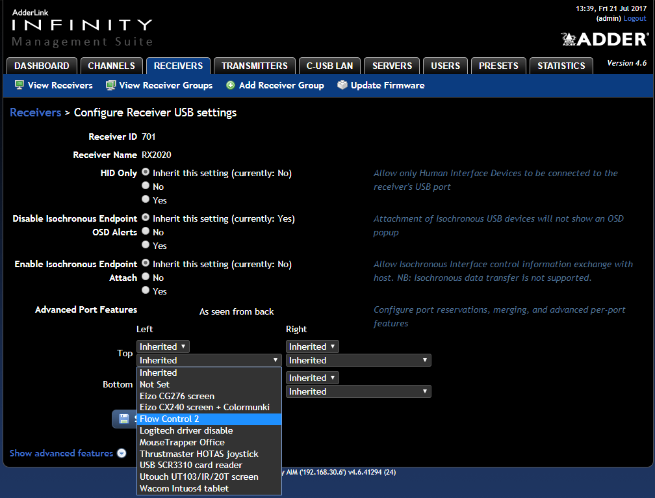Open the STATISTICS tab
The image size is (655, 498).
pyautogui.click(x=561, y=66)
